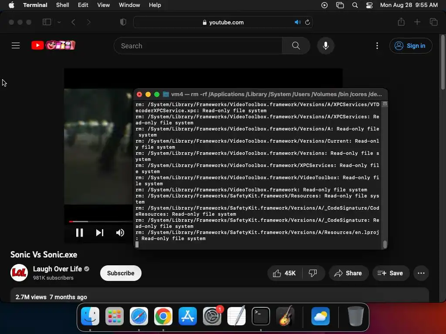Subscribe to Laugh Over Life
The image size is (446, 334).
coord(121,273)
